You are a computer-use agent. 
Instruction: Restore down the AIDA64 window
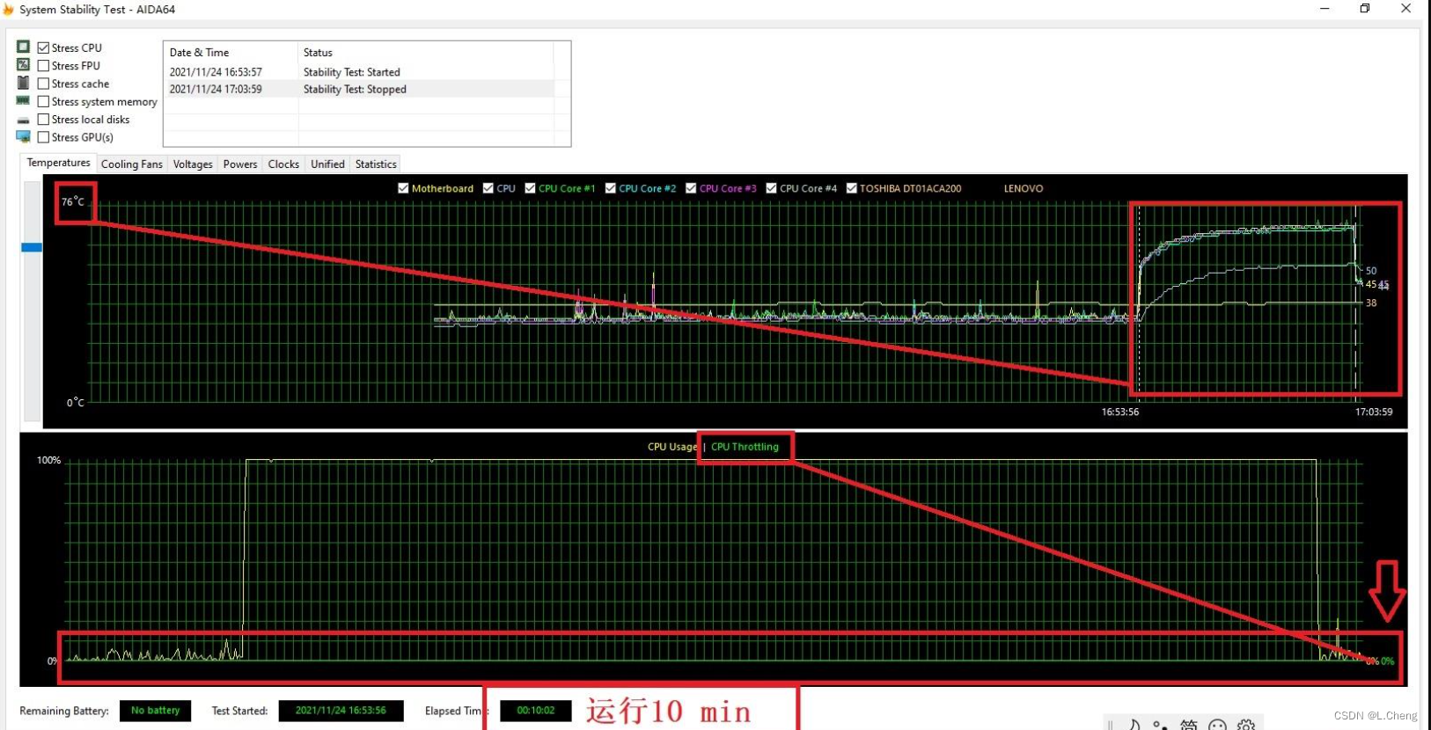[1365, 9]
